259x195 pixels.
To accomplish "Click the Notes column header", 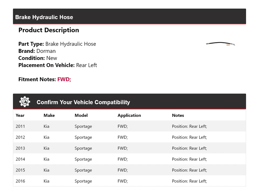I will pyautogui.click(x=178, y=115).
